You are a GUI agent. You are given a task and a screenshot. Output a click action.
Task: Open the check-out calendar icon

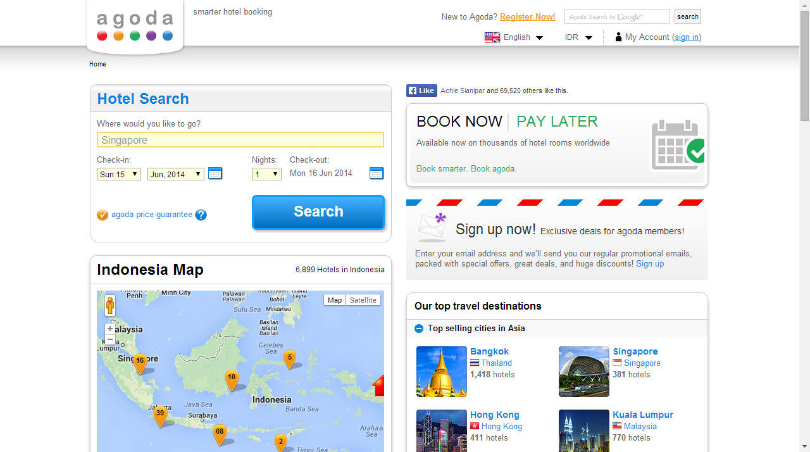[x=377, y=173]
